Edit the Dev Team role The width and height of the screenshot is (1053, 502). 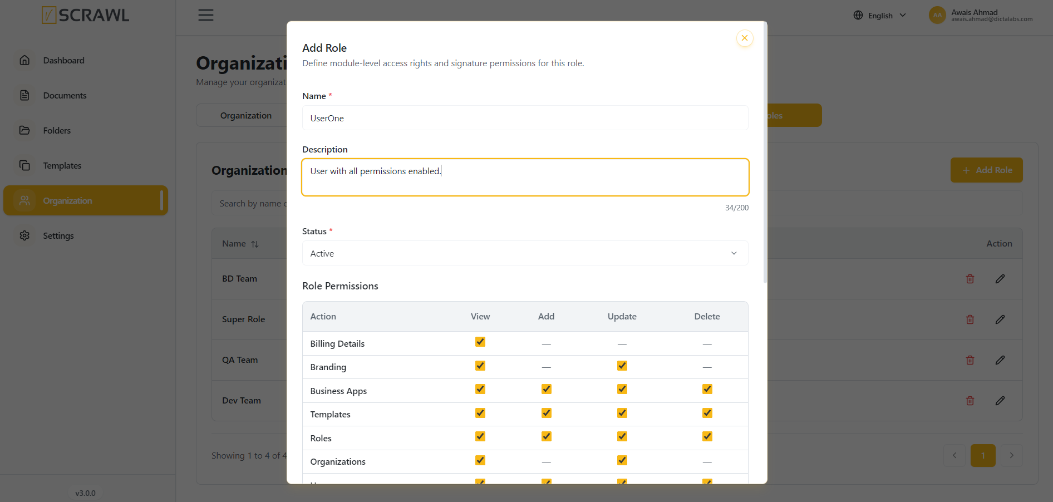1000,401
